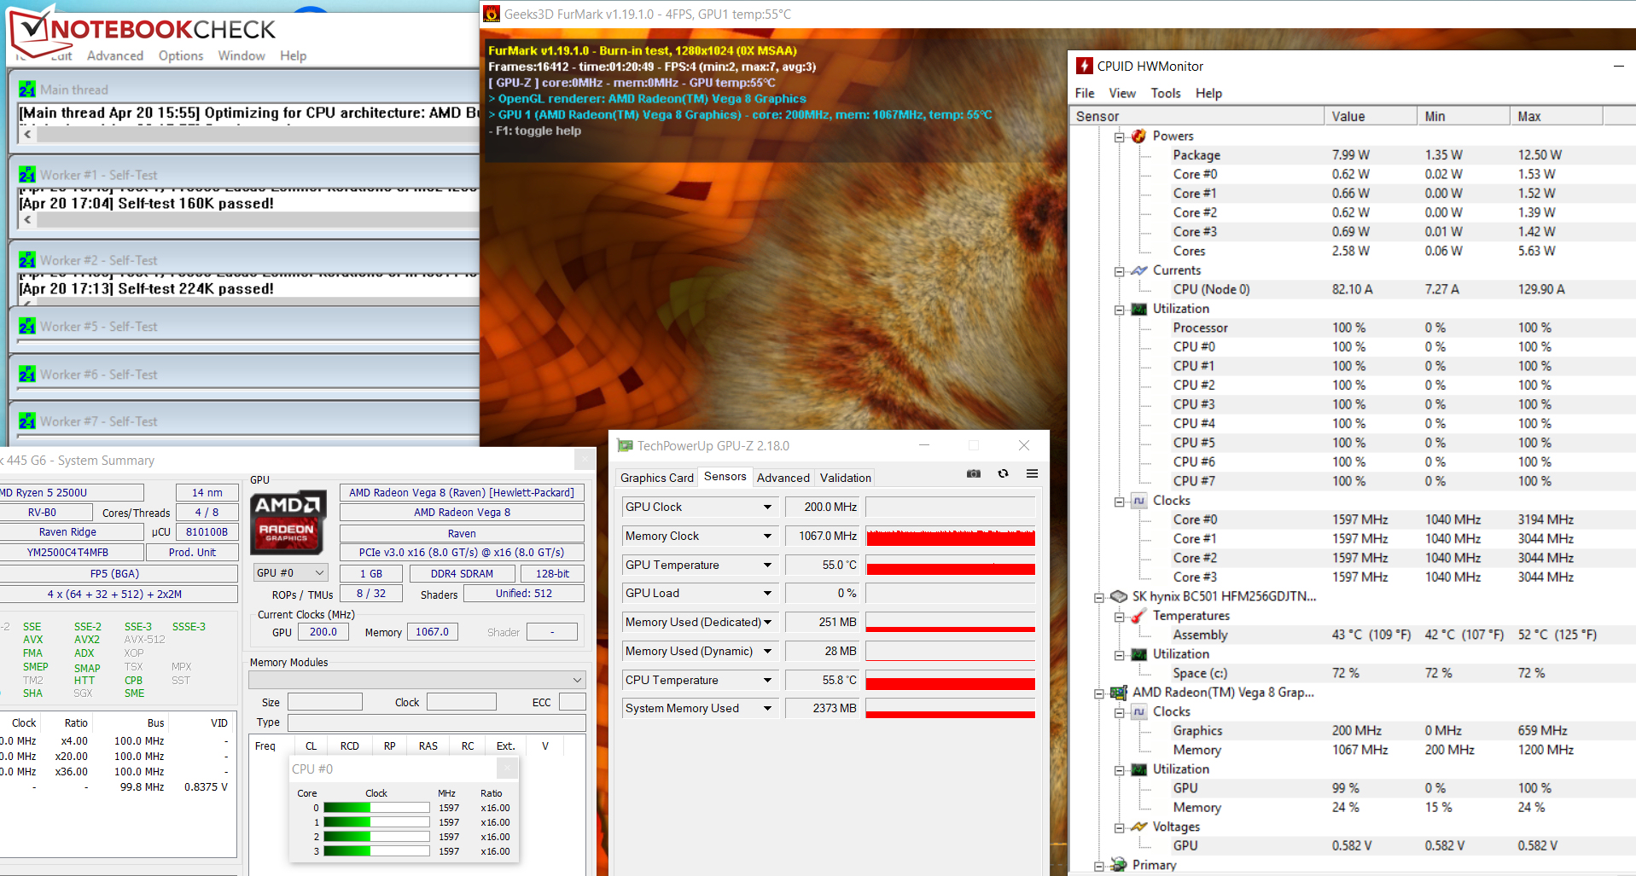This screenshot has height=876, width=1636.
Task: Click Main thread scrollbar left arrow
Action: click(x=27, y=134)
